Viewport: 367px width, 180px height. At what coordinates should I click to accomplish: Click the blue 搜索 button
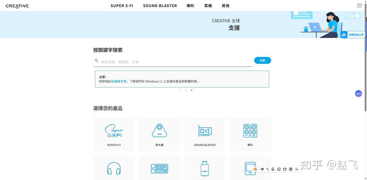pos(262,60)
